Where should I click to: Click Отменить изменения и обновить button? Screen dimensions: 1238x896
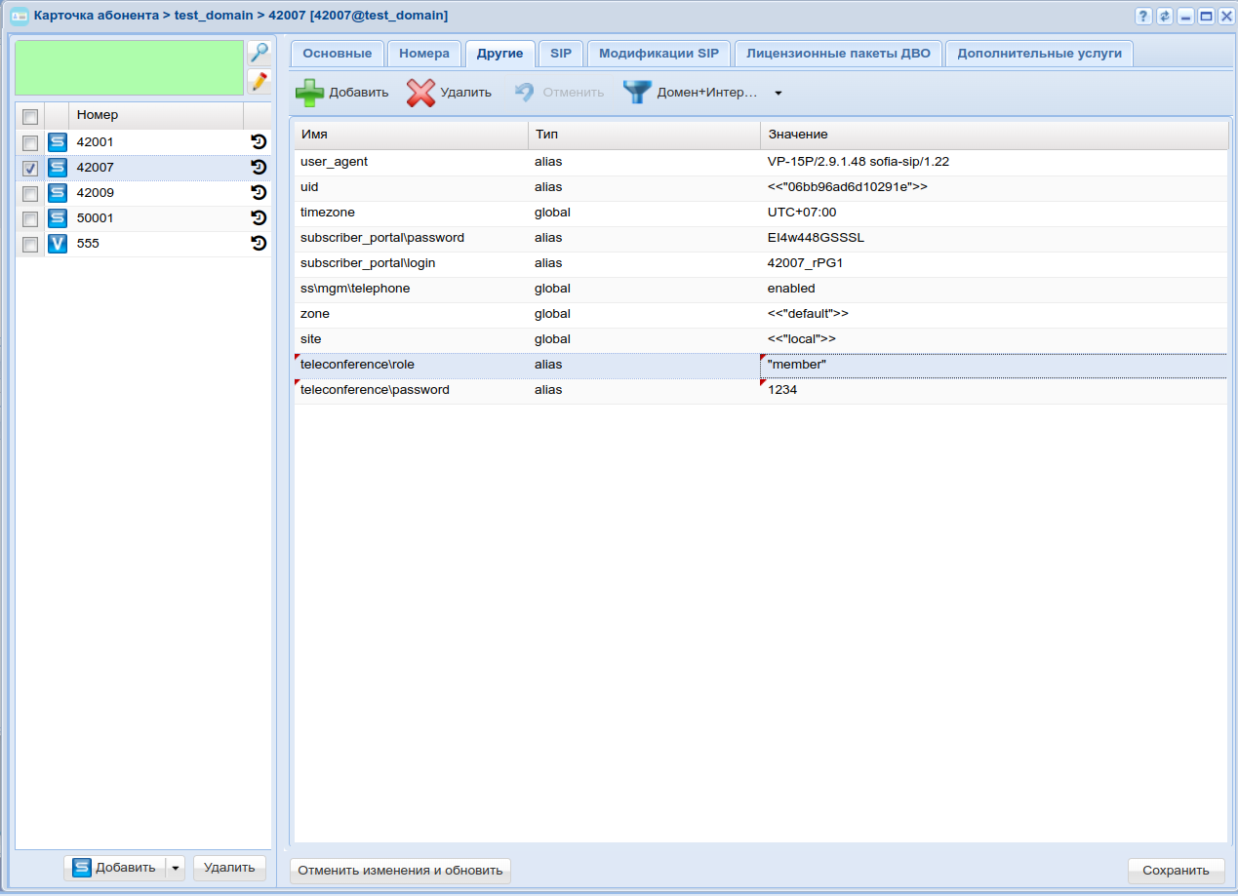coord(400,871)
